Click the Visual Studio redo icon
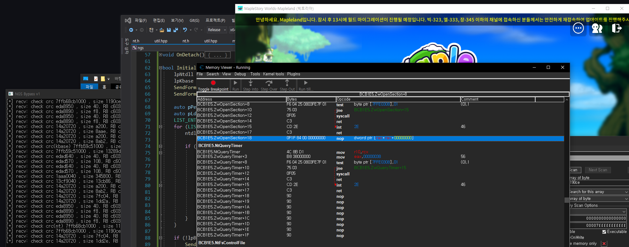Image resolution: width=629 pixels, height=247 pixels. pos(196,30)
